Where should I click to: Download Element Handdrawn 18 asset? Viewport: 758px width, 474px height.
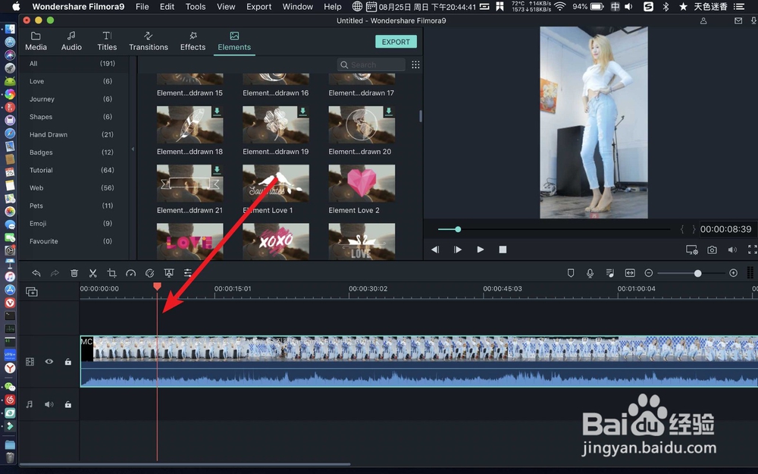[217, 111]
